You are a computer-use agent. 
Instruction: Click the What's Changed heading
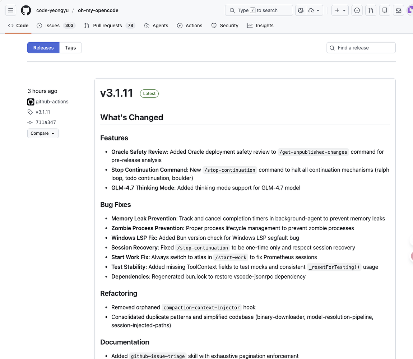tap(132, 117)
